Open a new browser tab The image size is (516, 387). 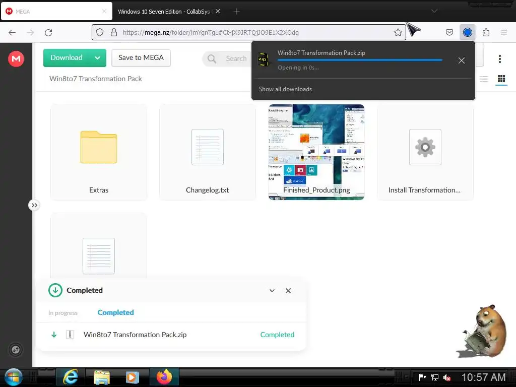click(236, 12)
